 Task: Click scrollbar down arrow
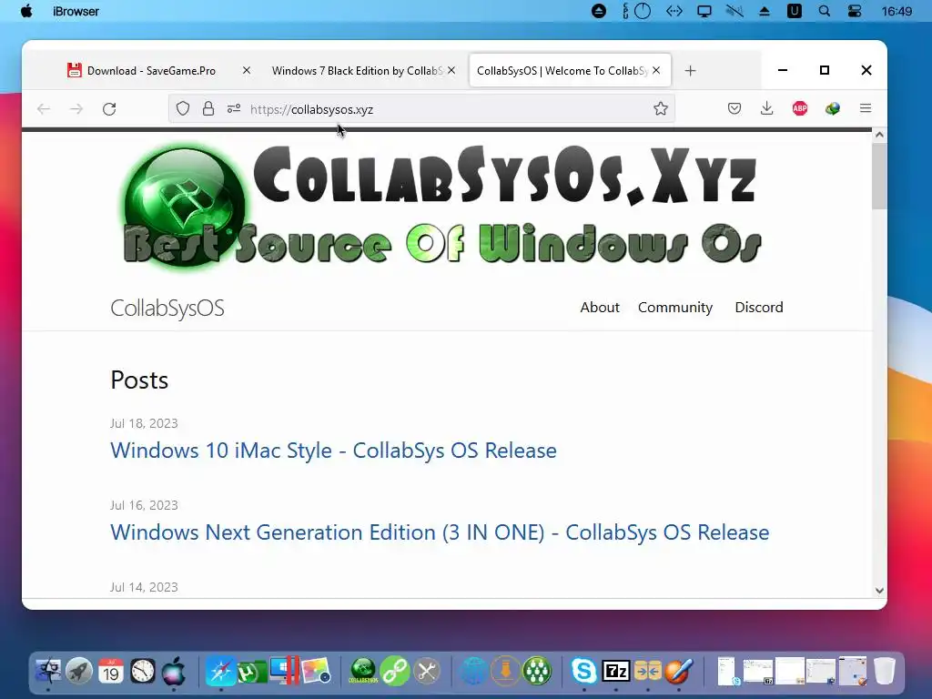click(880, 591)
